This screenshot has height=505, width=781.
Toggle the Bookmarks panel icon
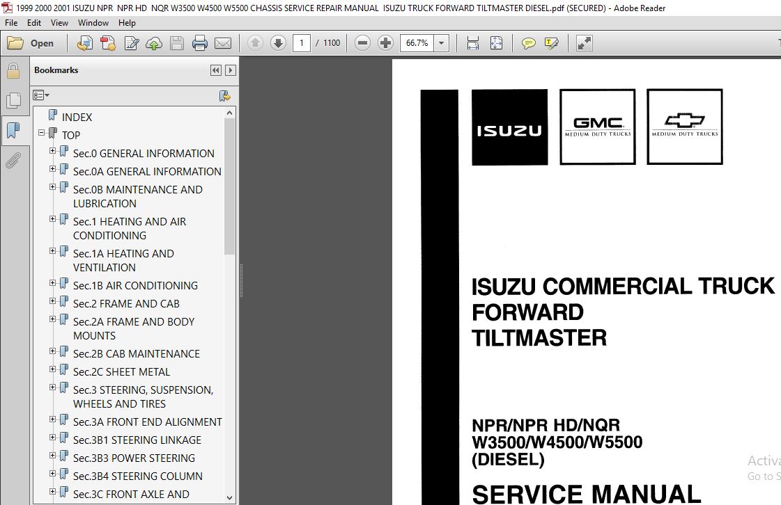click(x=13, y=131)
